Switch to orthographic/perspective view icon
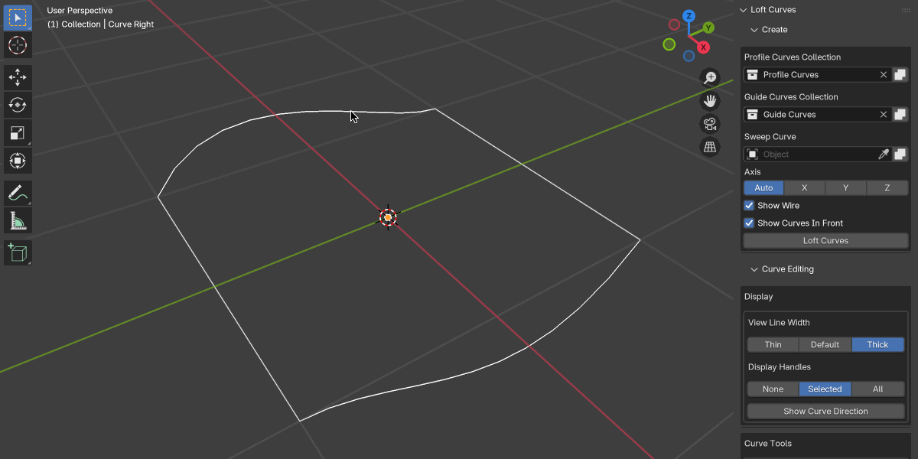918x459 pixels. click(710, 147)
